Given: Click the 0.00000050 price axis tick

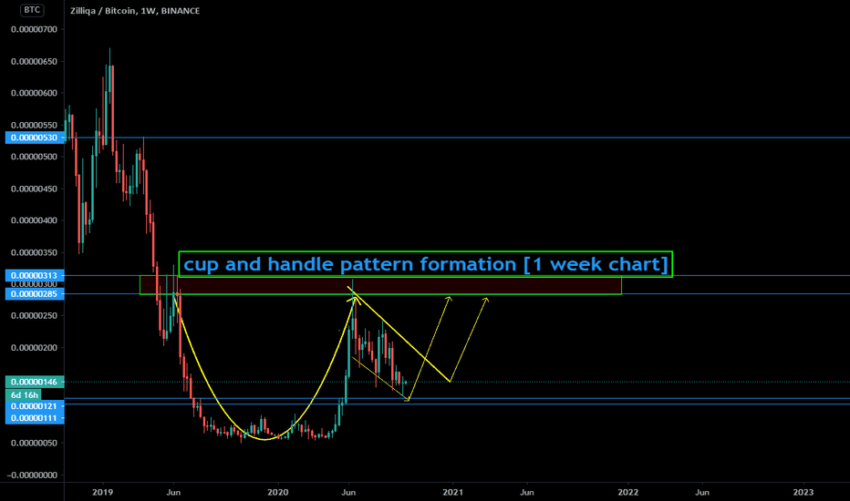Looking at the screenshot, I should 34,443.
